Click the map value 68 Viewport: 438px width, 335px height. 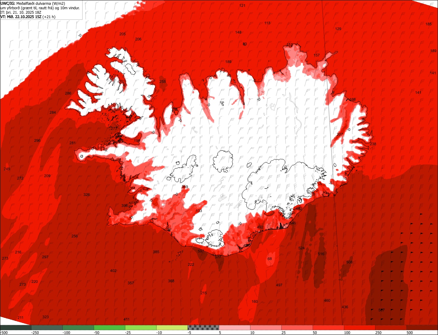click(270, 259)
